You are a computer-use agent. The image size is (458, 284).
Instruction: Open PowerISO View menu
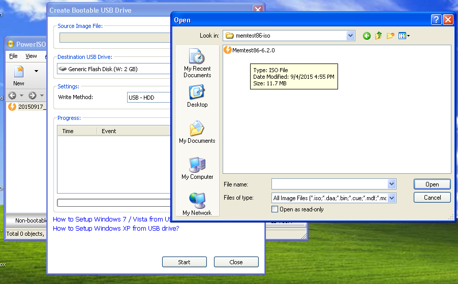(31, 56)
